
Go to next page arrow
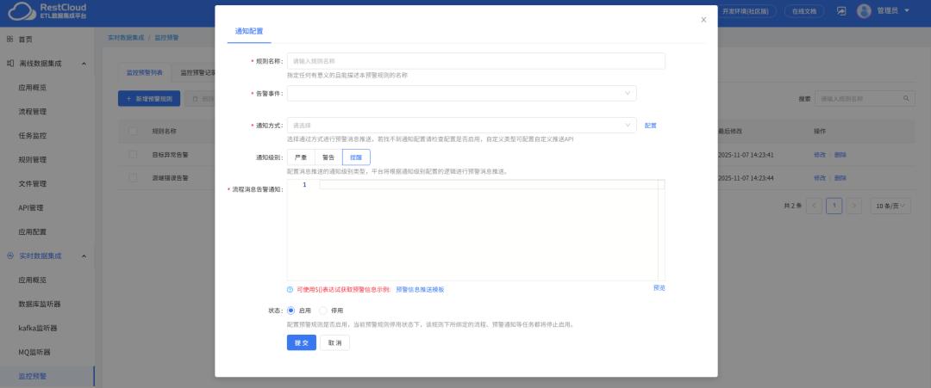tap(853, 206)
